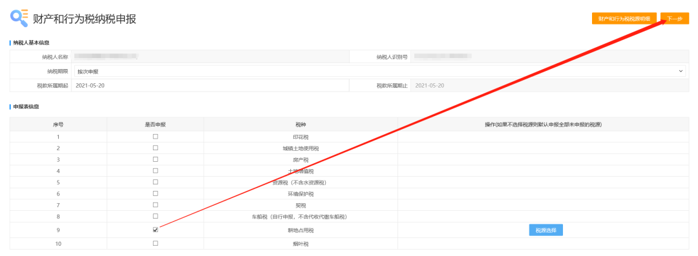
Task: Expand the 纳税期限 dropdown arrow
Action: click(x=681, y=71)
